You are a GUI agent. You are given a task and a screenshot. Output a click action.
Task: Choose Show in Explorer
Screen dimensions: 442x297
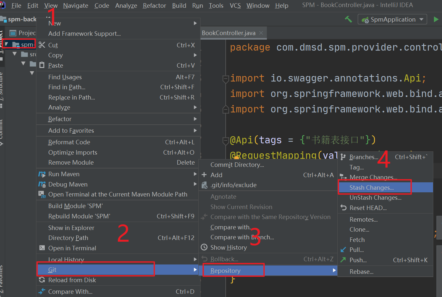click(x=118, y=228)
